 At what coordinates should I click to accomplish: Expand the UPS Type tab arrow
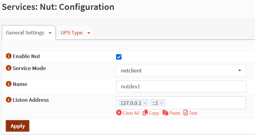coord(89,33)
